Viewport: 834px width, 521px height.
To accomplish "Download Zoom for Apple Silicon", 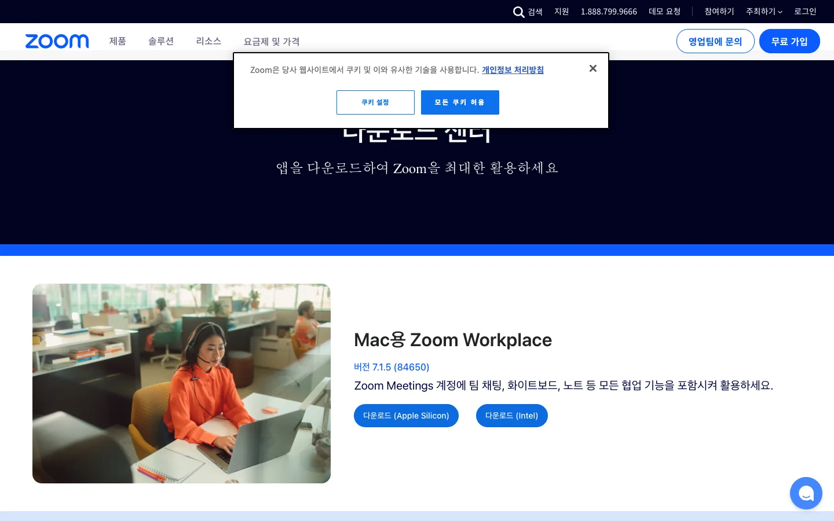I will click(x=406, y=416).
